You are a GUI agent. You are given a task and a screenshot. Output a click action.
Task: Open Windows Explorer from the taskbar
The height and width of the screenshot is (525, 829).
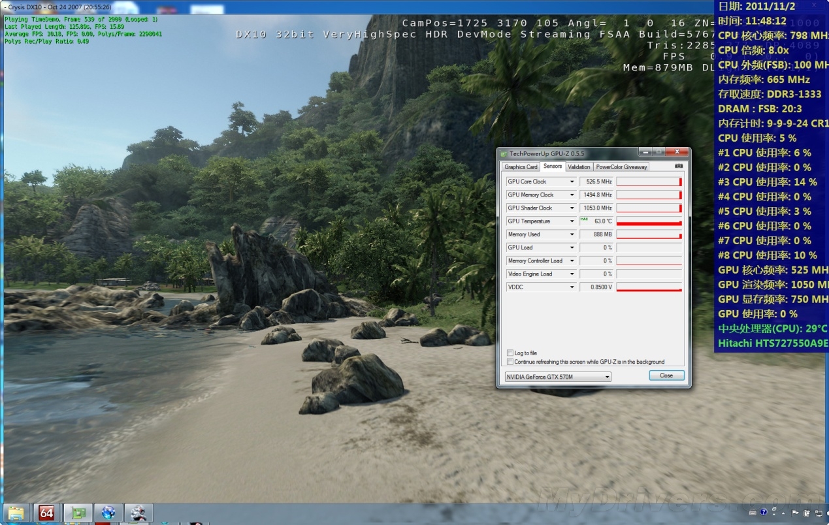(15, 513)
